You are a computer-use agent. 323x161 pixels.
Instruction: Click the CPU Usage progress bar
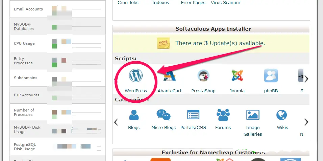(x=86, y=45)
